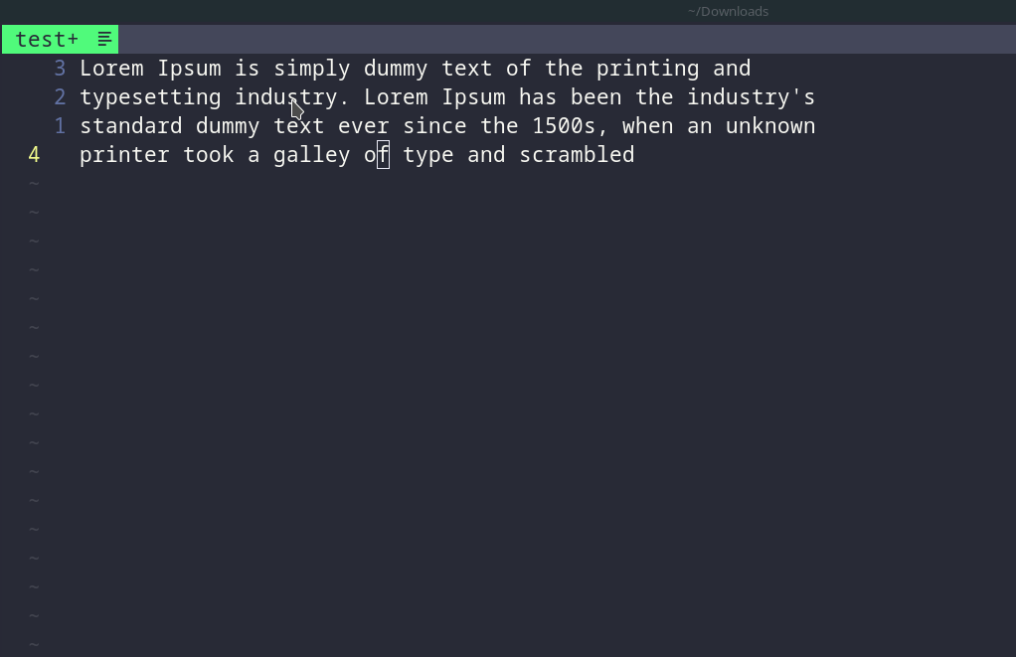Select the test+ tab
Viewport: 1016px width, 657px height.
[x=45, y=39]
